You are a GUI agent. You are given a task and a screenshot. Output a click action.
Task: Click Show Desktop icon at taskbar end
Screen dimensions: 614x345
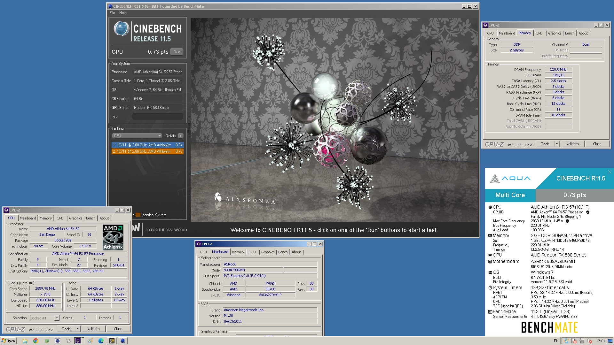coord(610,341)
